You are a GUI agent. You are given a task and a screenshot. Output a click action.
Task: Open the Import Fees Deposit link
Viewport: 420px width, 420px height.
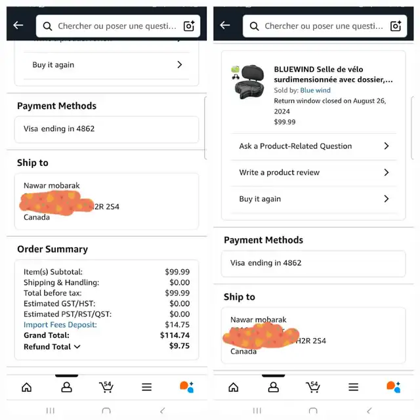(60, 325)
